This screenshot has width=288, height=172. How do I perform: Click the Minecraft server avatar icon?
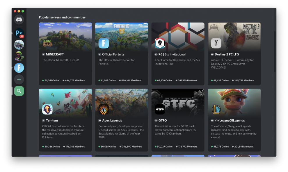pos(47,43)
